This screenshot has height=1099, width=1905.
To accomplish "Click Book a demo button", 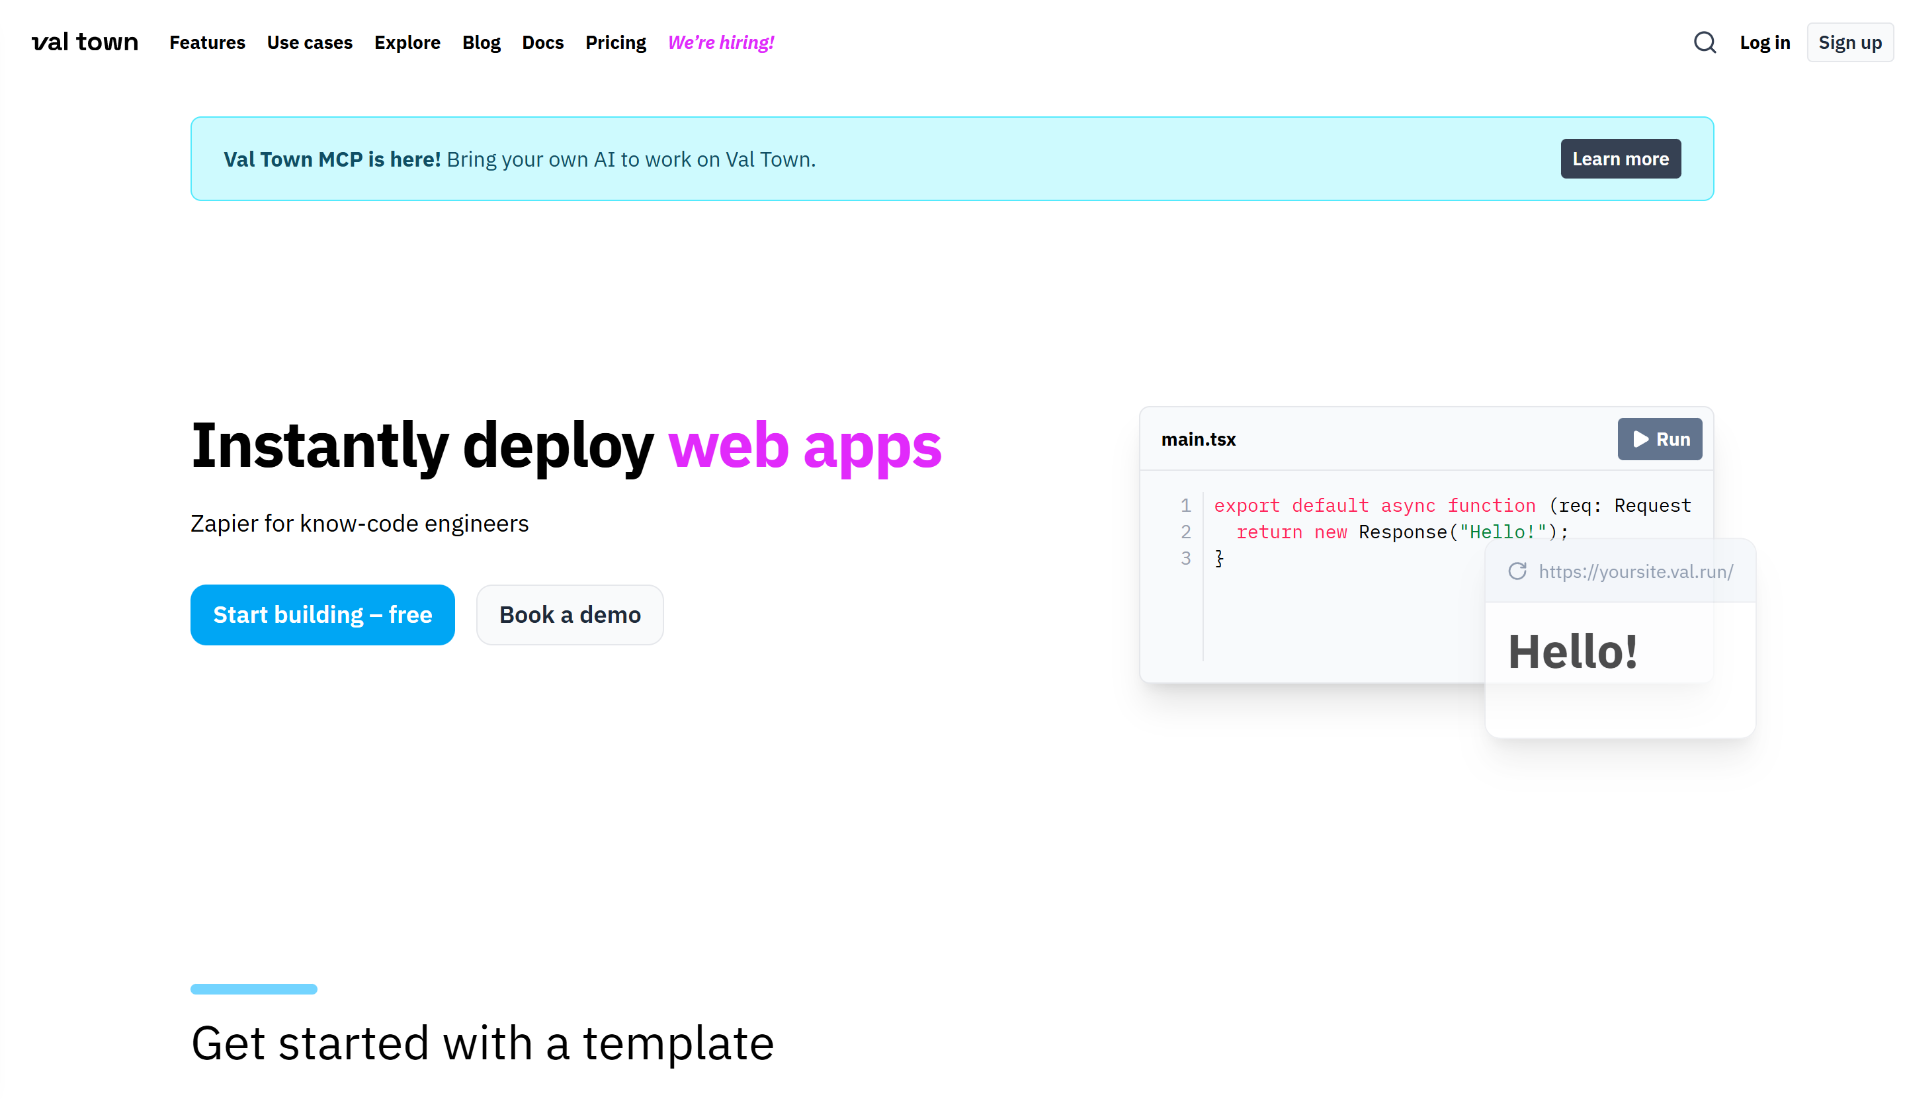I will 570,614.
